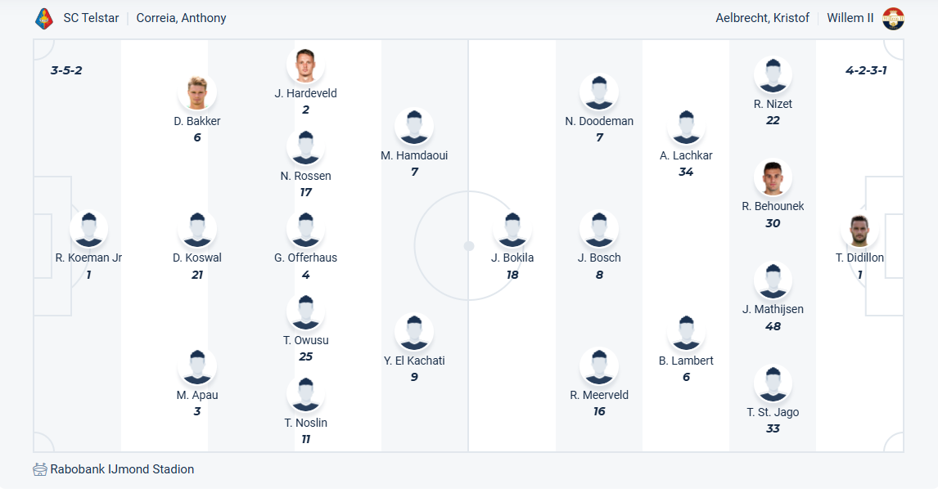Click R. Koeman Jr's avatar icon

point(88,230)
